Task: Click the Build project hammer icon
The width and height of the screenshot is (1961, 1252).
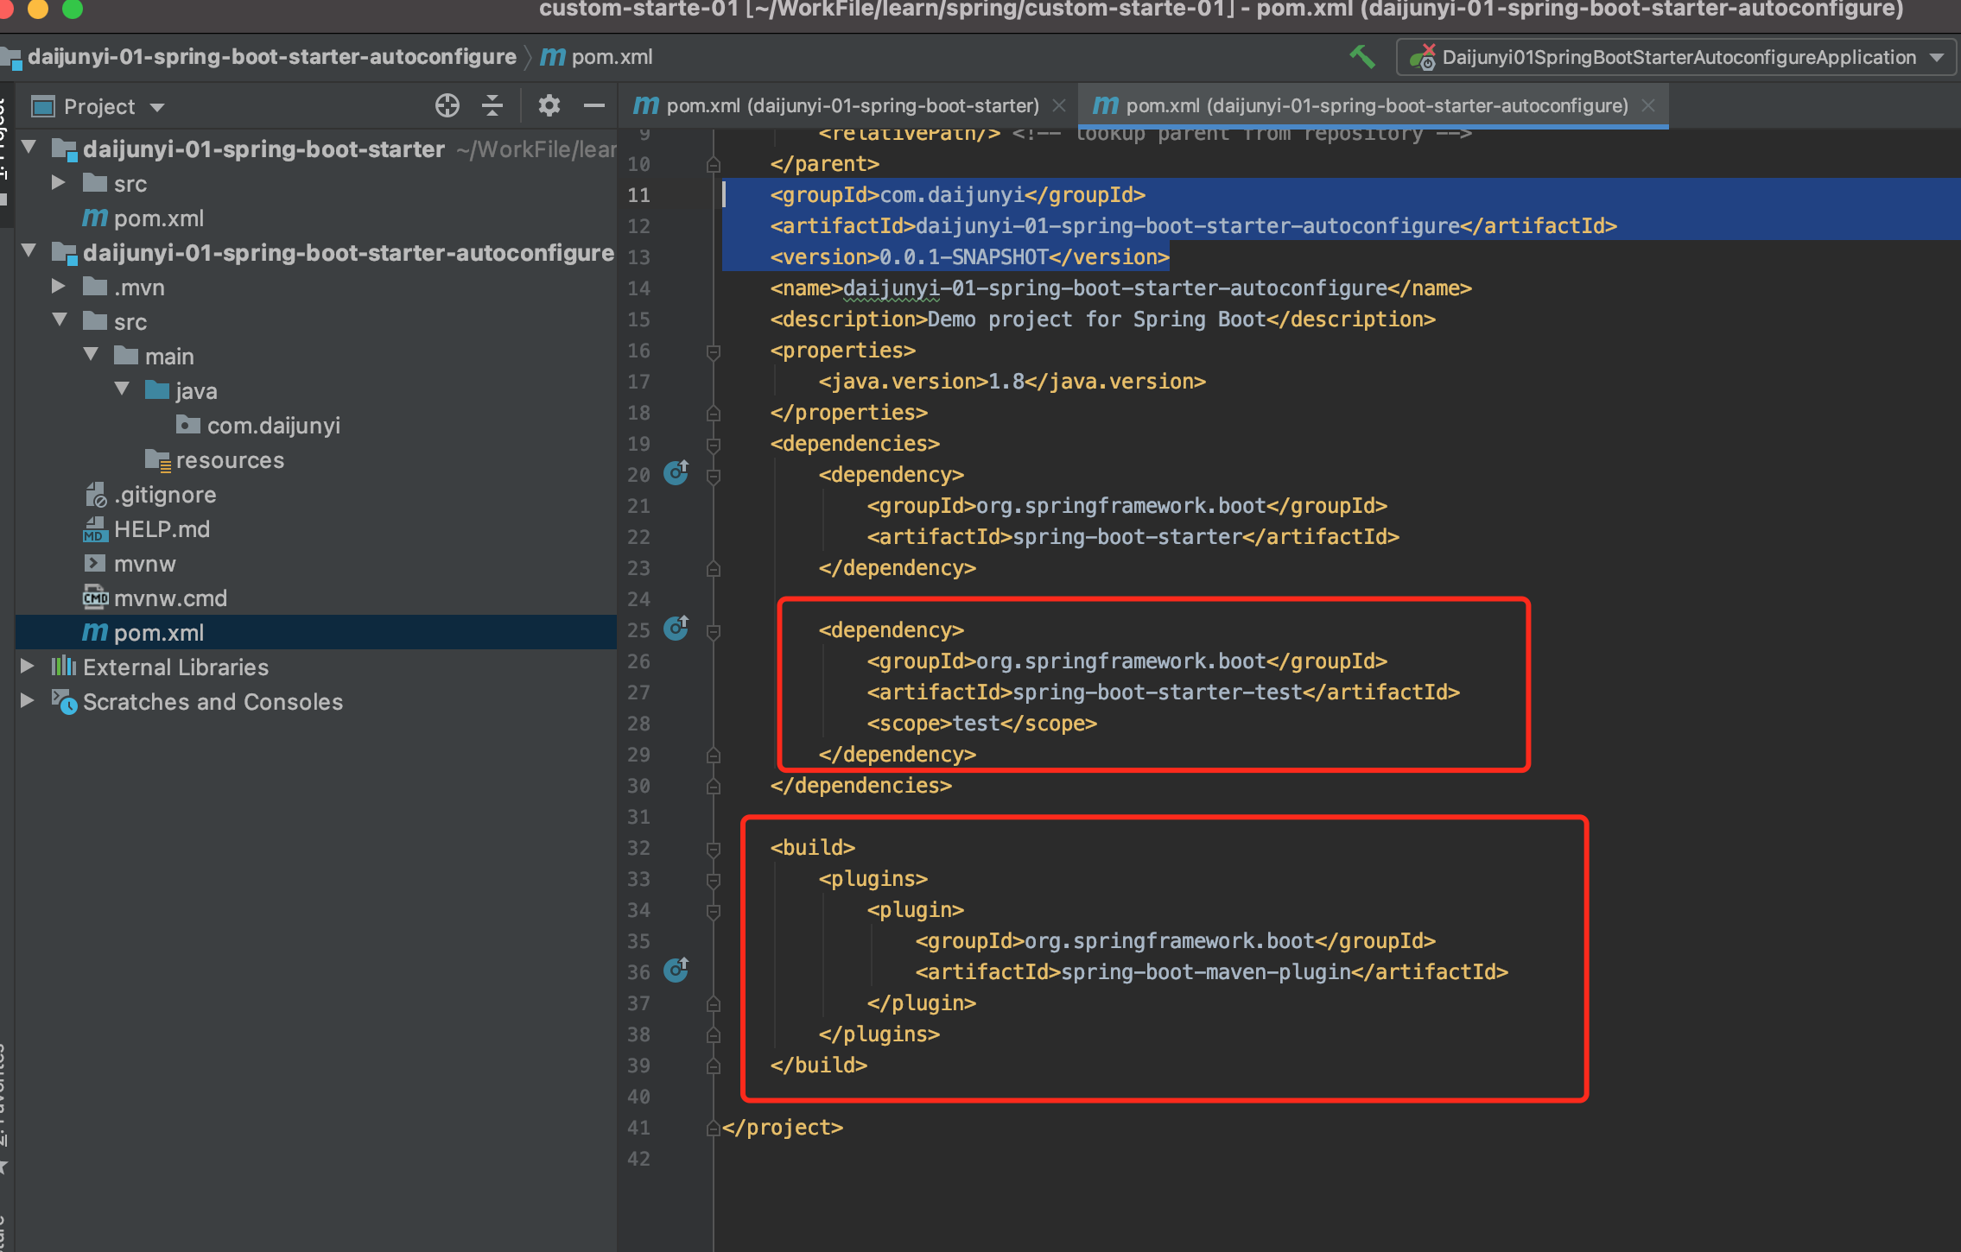Action: (1362, 57)
